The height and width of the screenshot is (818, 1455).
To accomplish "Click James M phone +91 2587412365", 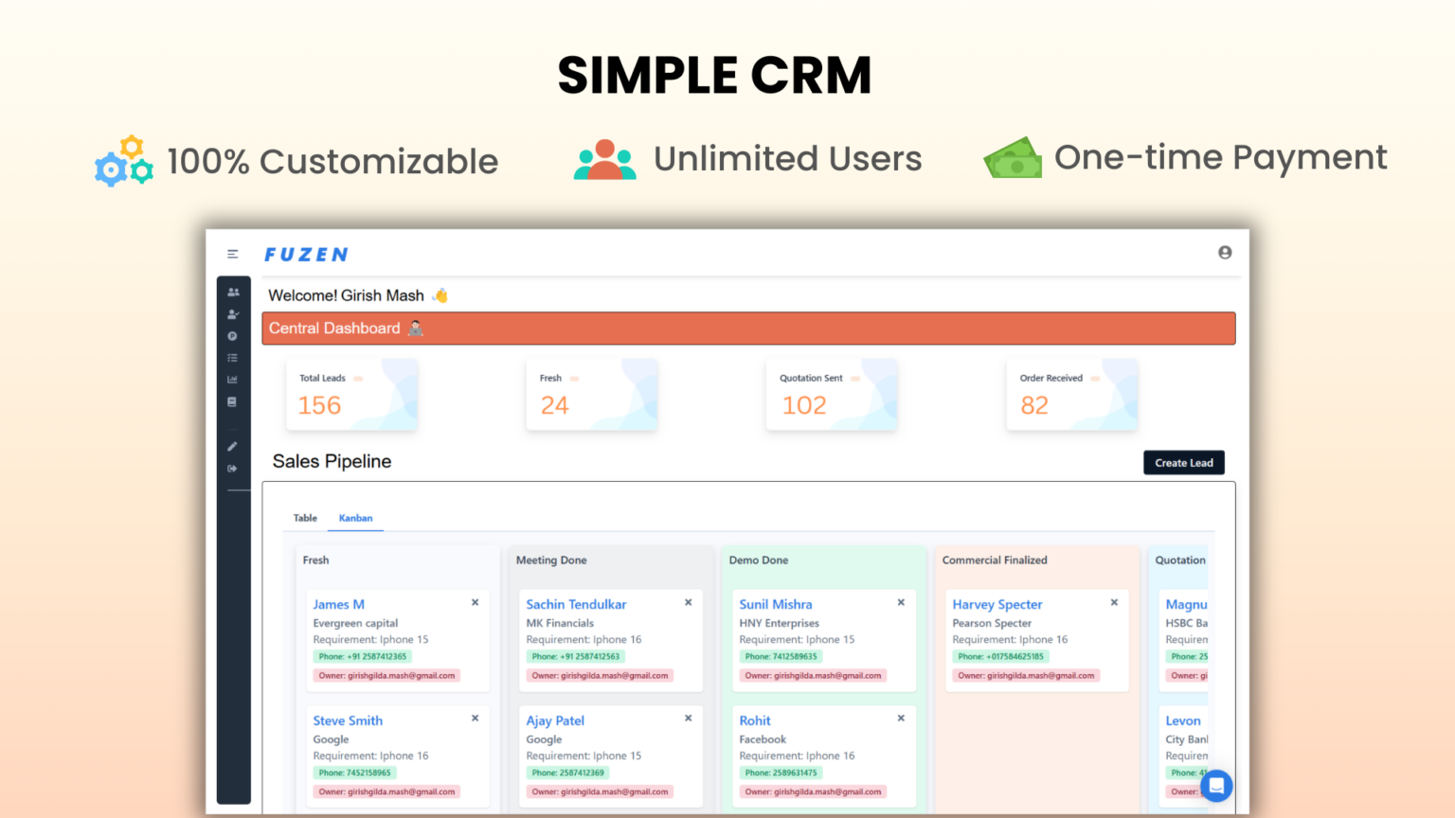I will pyautogui.click(x=363, y=656).
